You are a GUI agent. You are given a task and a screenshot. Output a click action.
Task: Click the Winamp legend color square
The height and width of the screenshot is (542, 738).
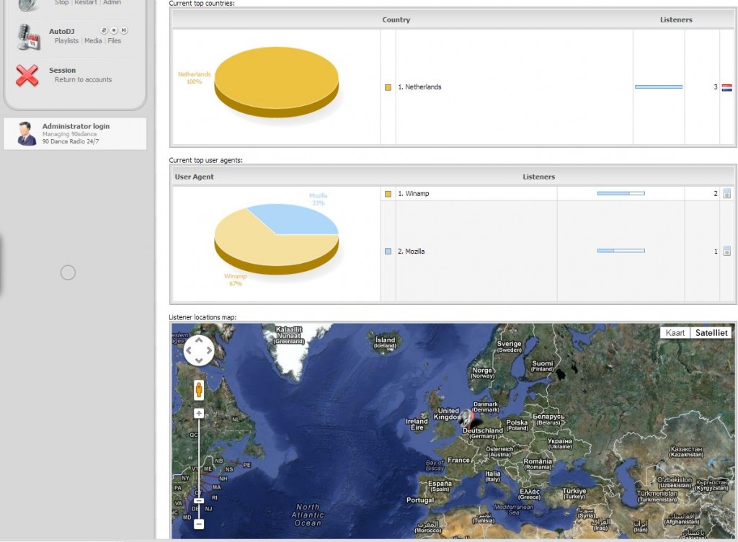(x=388, y=194)
